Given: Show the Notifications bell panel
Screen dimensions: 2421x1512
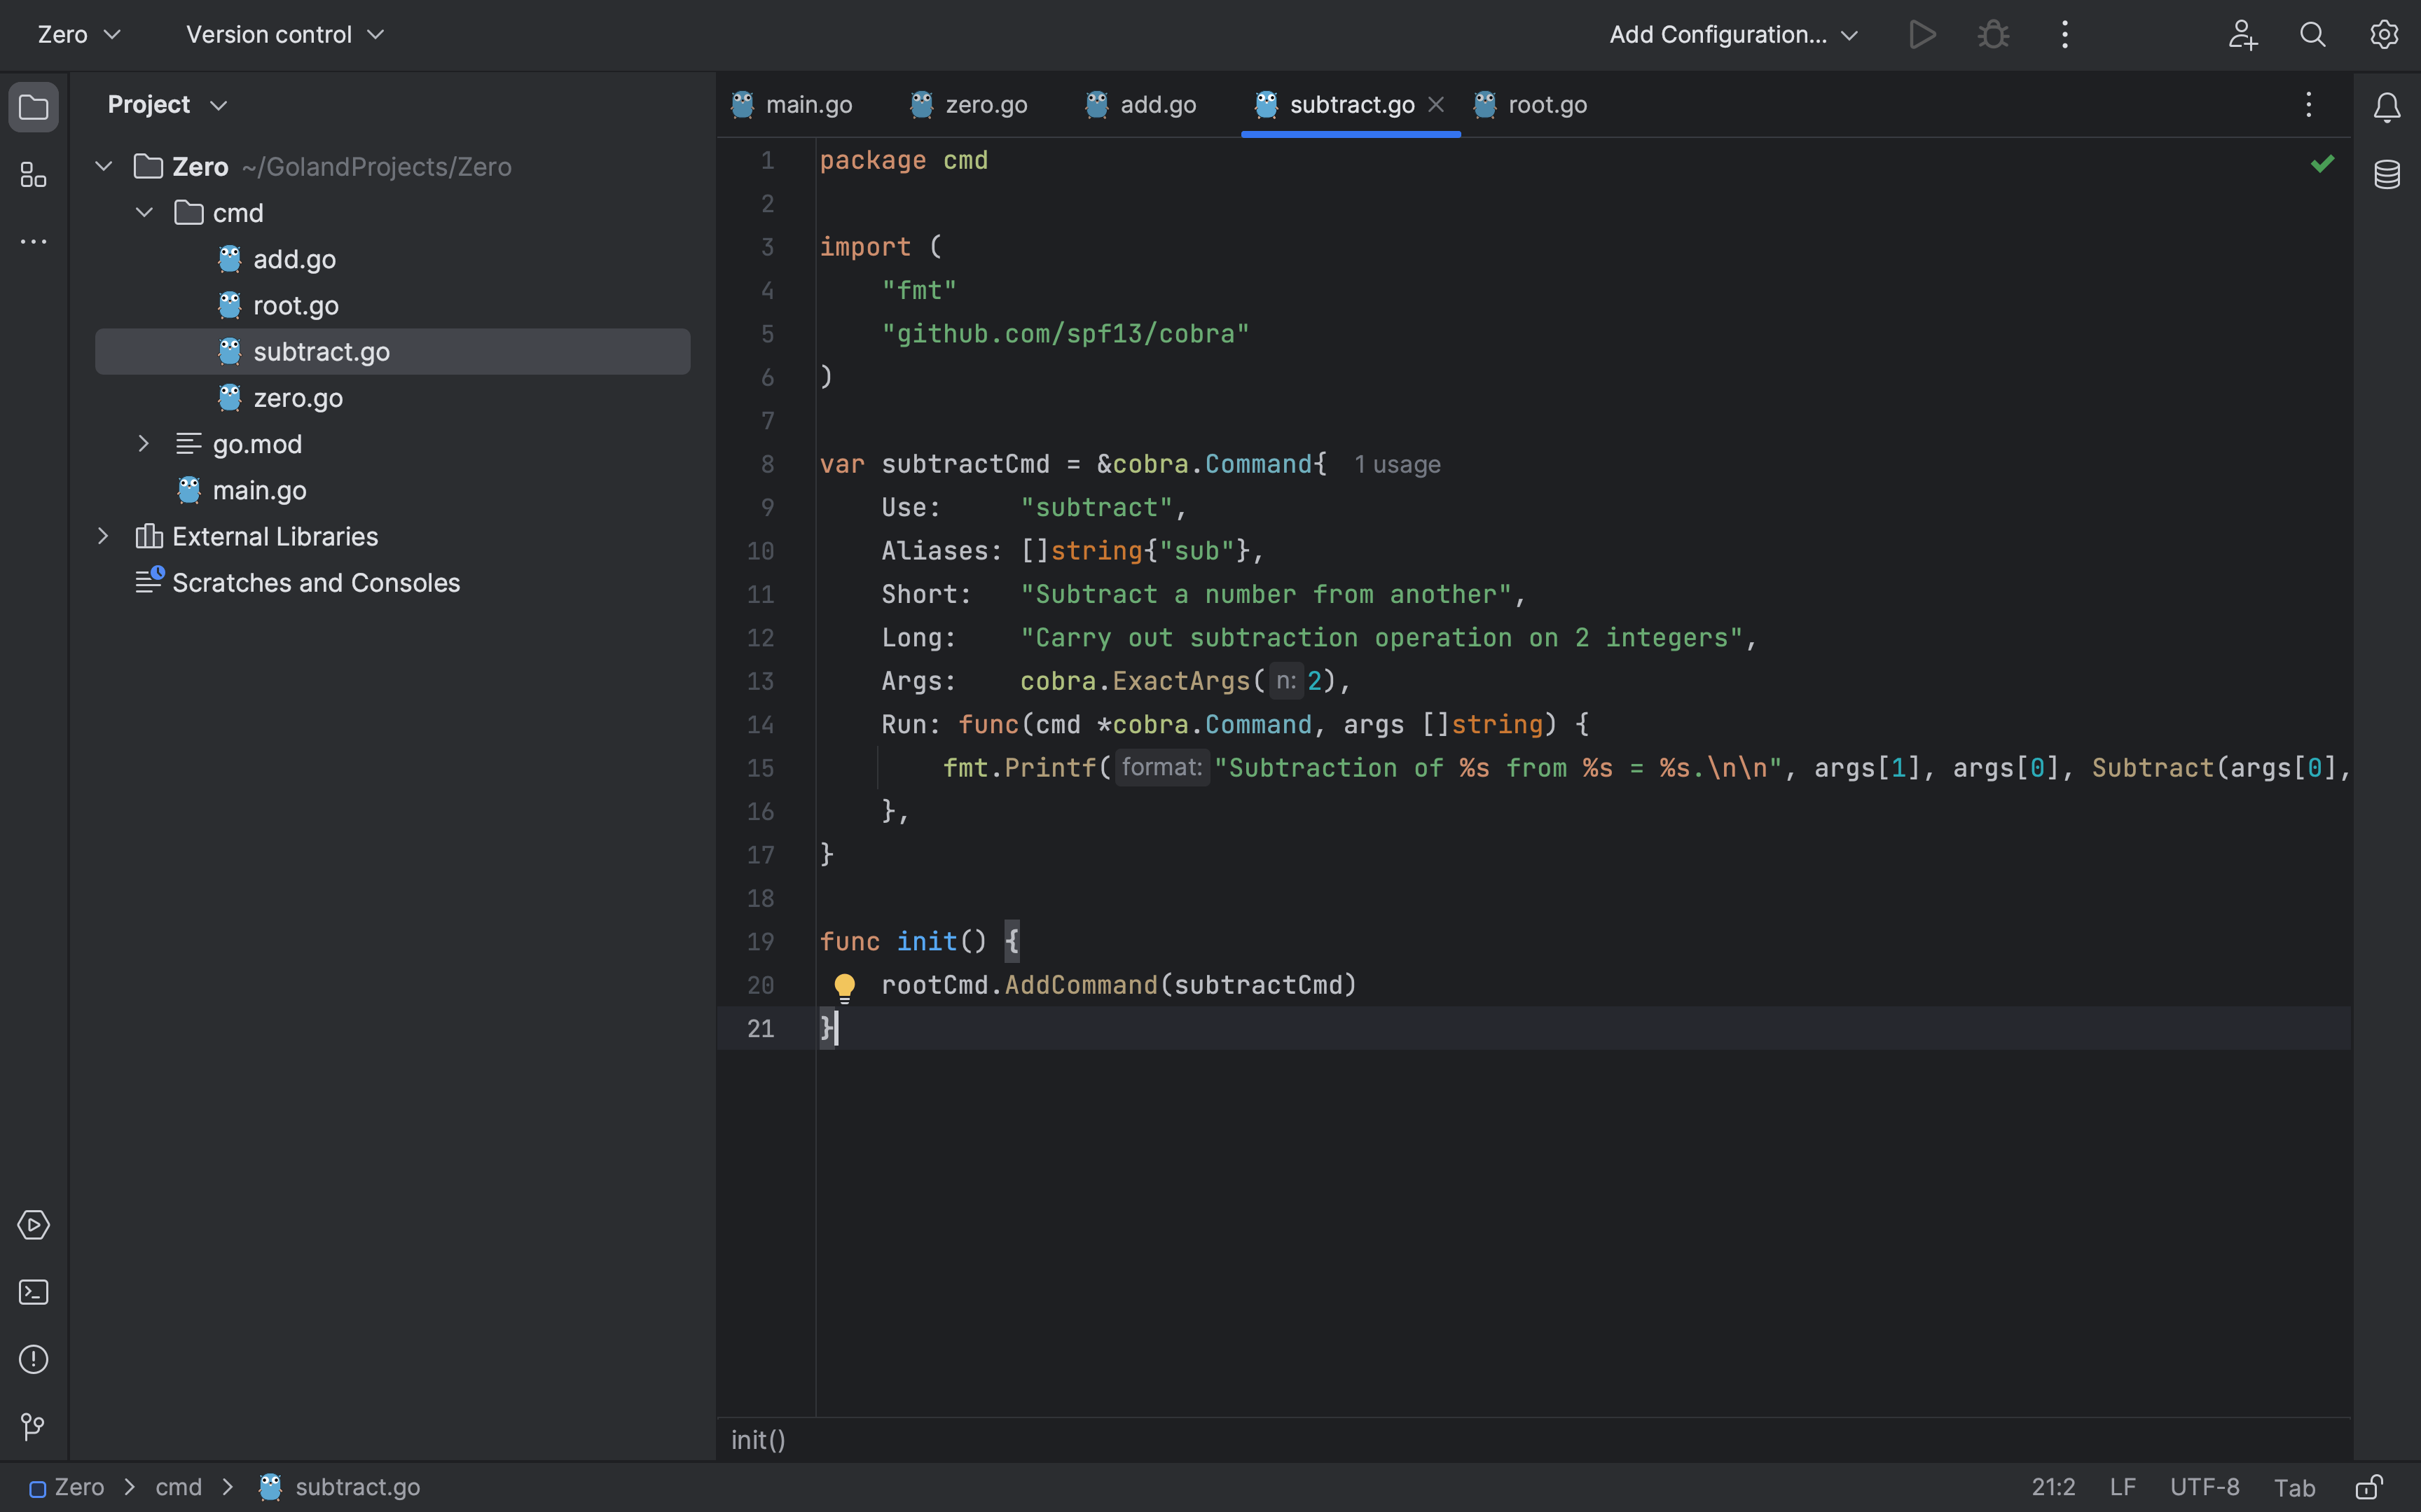Looking at the screenshot, I should click(x=2386, y=107).
